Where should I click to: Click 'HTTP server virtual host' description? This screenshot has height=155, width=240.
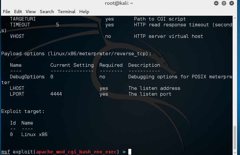tap(168, 36)
